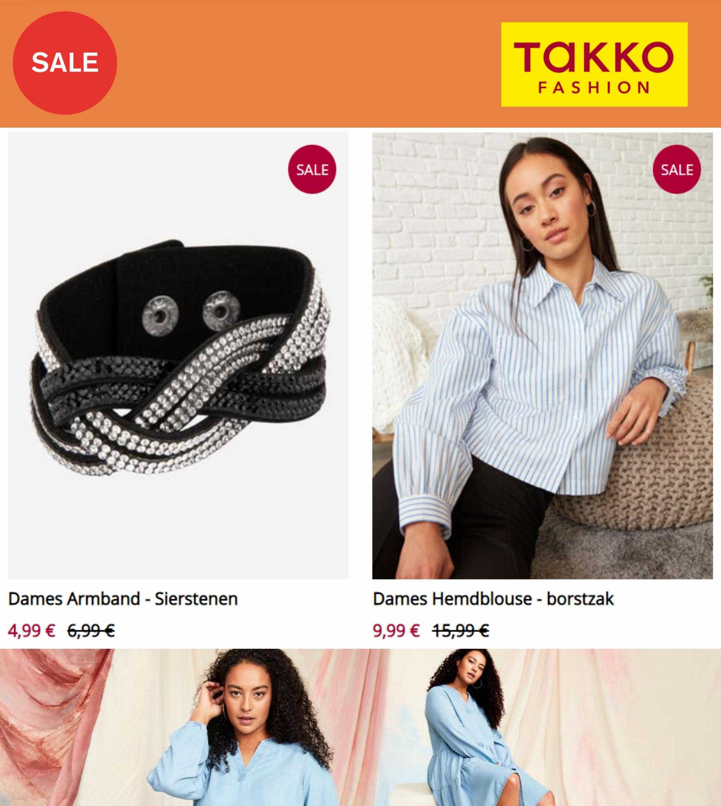Click the 9,99 € sale price
The height and width of the screenshot is (806, 721).
[396, 630]
